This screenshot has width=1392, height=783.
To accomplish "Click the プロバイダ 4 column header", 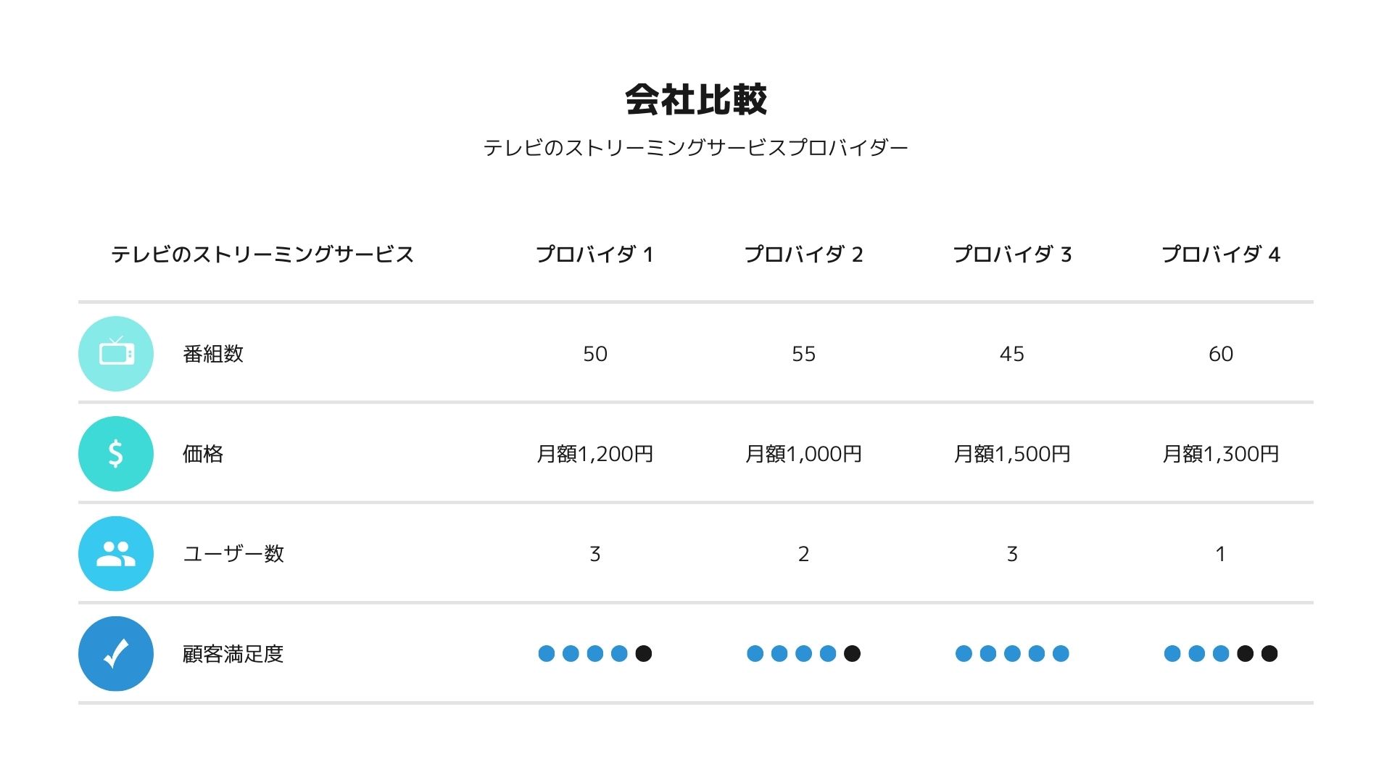I will (x=1221, y=254).
